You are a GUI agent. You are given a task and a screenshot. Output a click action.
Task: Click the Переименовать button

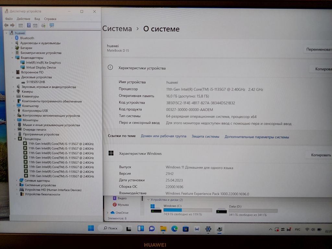point(318,49)
